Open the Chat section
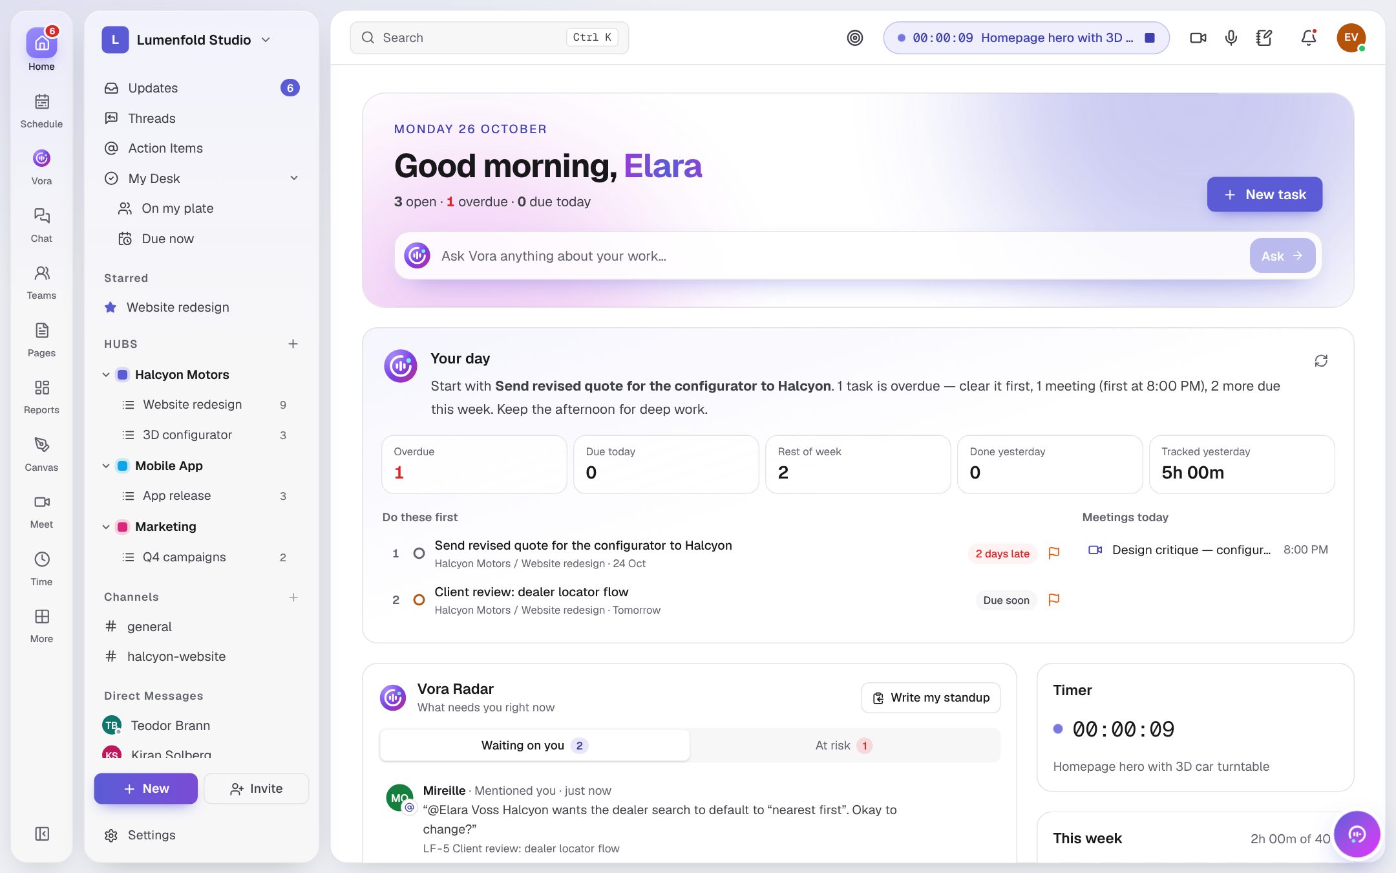The width and height of the screenshot is (1396, 873). tap(41, 225)
